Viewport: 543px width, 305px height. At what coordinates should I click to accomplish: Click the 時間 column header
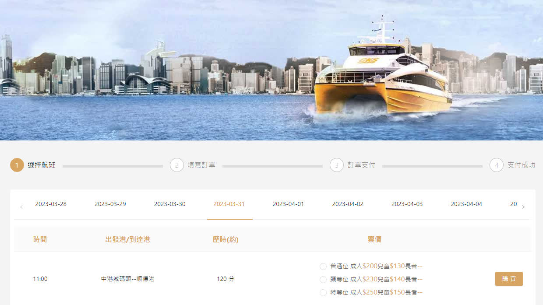point(40,239)
